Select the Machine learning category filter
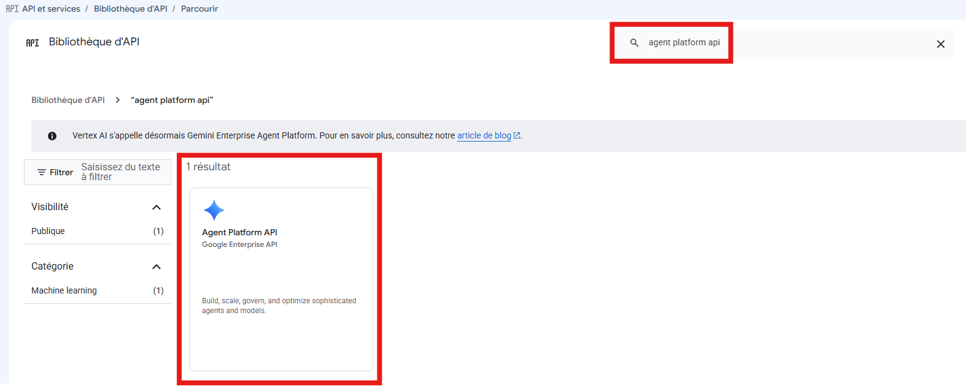The height and width of the screenshot is (386, 966). tap(64, 290)
